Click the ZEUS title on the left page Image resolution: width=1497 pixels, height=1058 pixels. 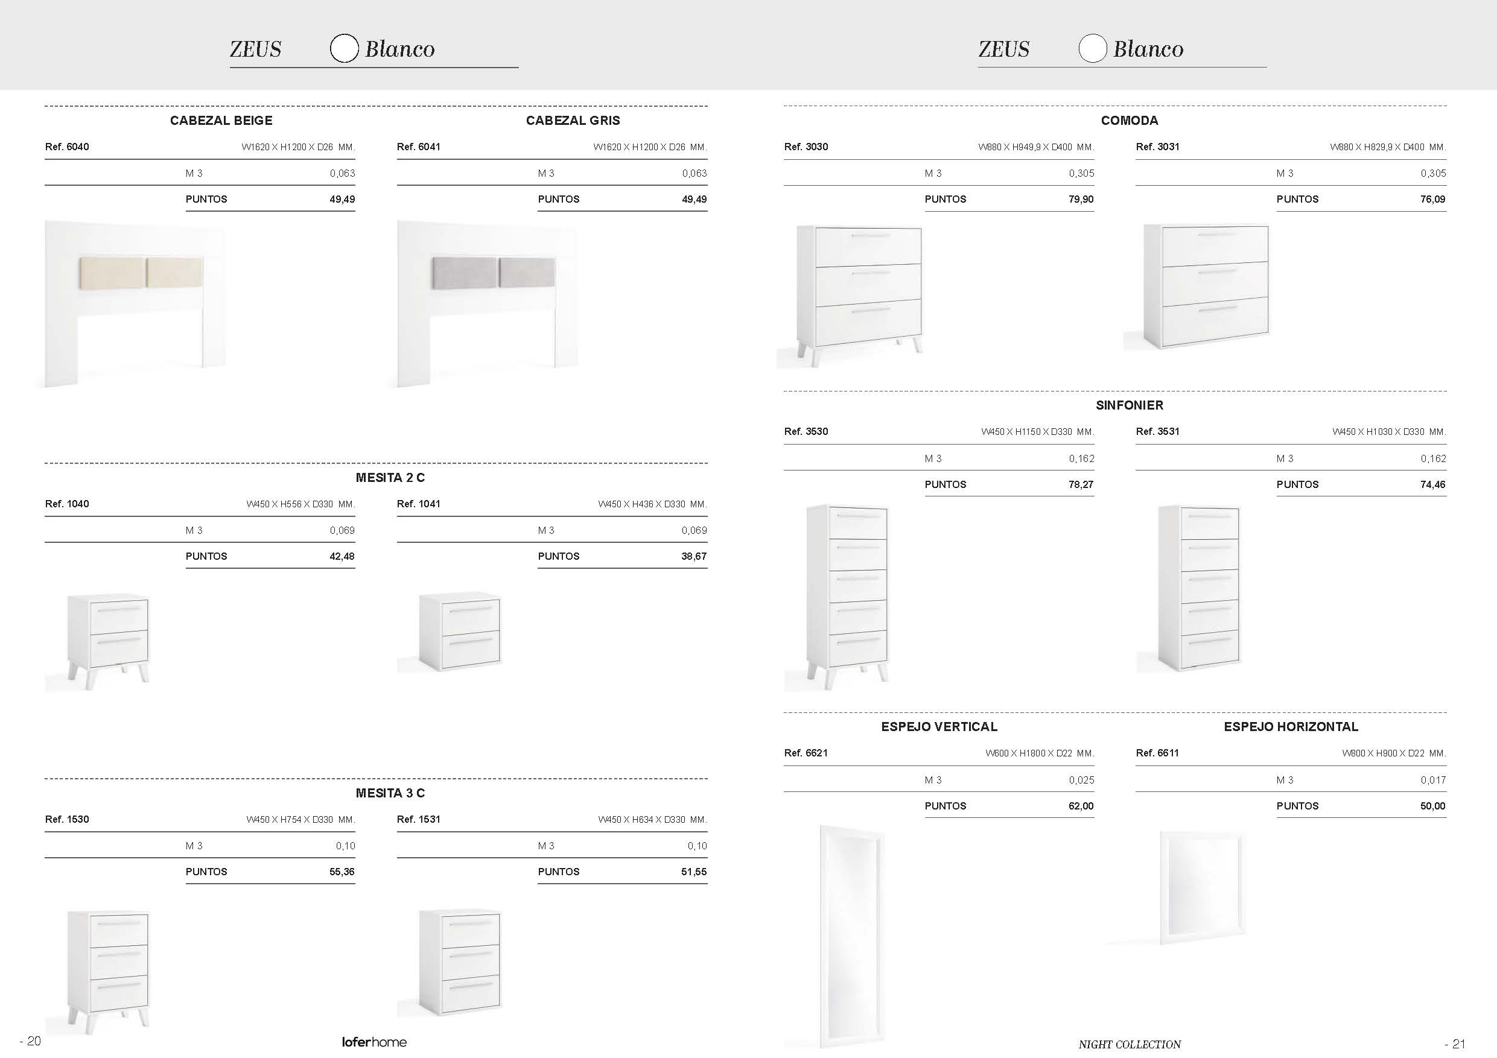[x=256, y=49]
